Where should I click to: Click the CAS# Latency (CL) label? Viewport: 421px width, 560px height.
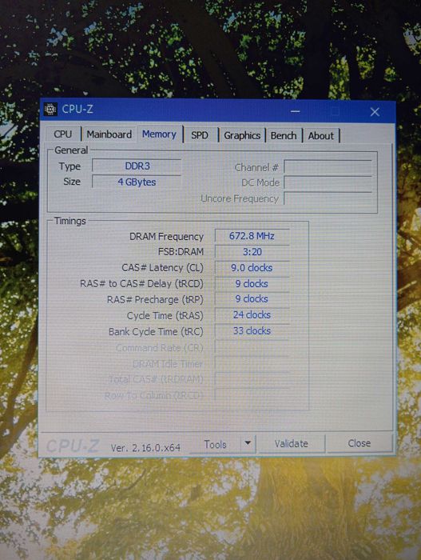click(162, 268)
